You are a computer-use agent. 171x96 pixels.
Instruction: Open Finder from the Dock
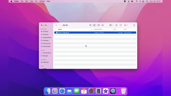48,91
